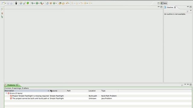Open the External Tools dropdown arrow
Screen dimensions: 193x108
click(x=43, y=3)
